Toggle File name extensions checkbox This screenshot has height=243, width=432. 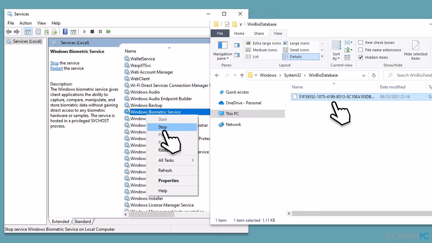[361, 50]
